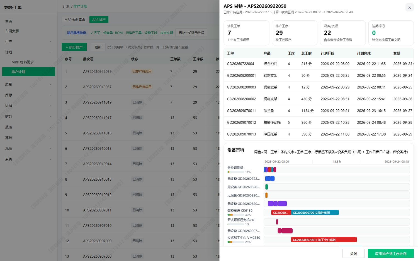Screen dimensions: 418x261
Task: Expand the 报表 sidebar menu
Action: click(28, 127)
